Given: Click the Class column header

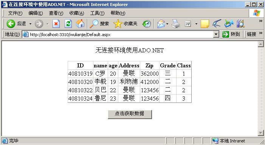Looking at the screenshot, I should pyautogui.click(x=184, y=65).
